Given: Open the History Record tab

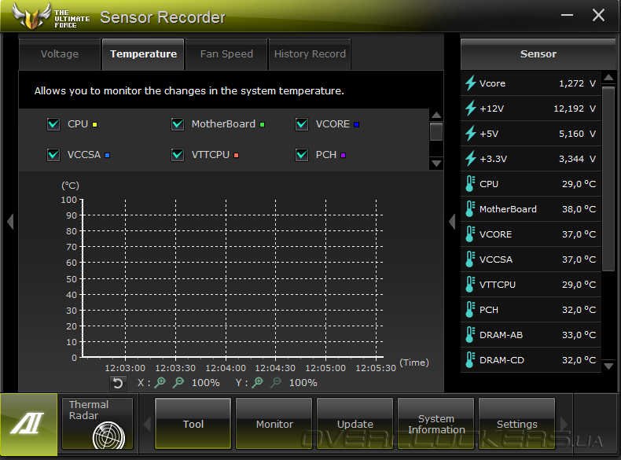Looking at the screenshot, I should tap(310, 54).
